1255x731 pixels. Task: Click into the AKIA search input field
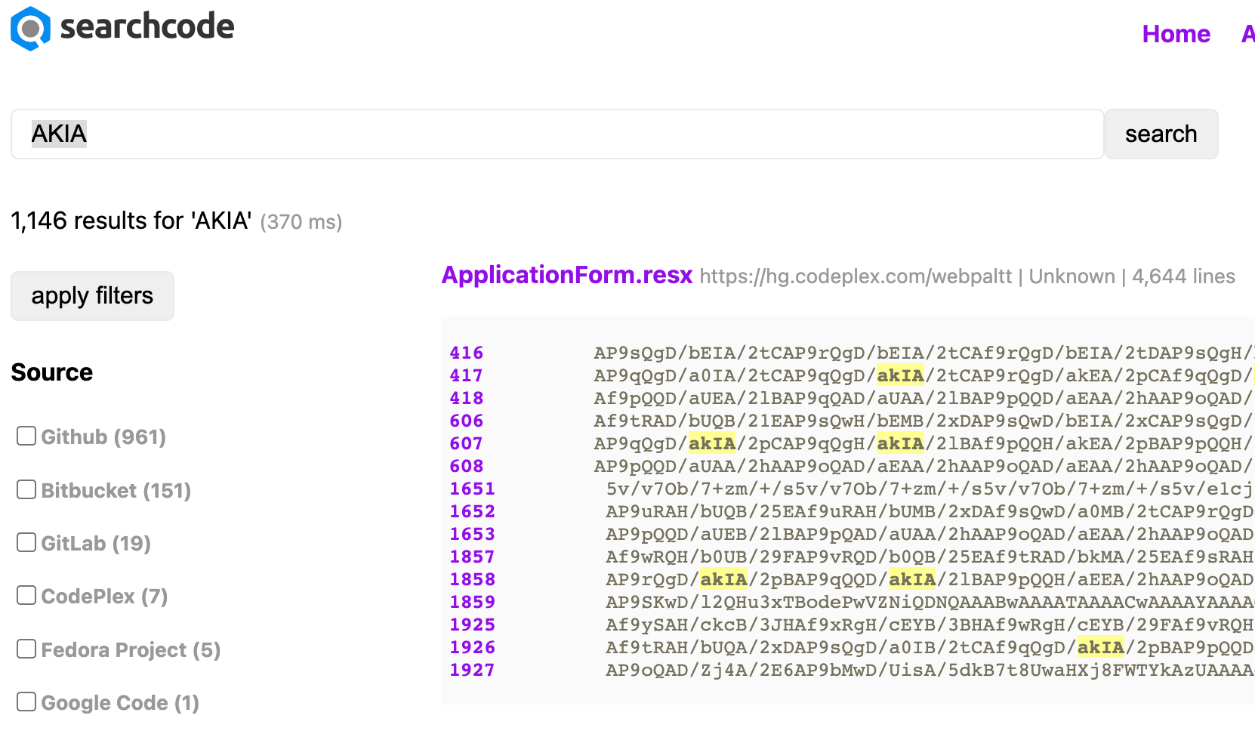click(557, 134)
